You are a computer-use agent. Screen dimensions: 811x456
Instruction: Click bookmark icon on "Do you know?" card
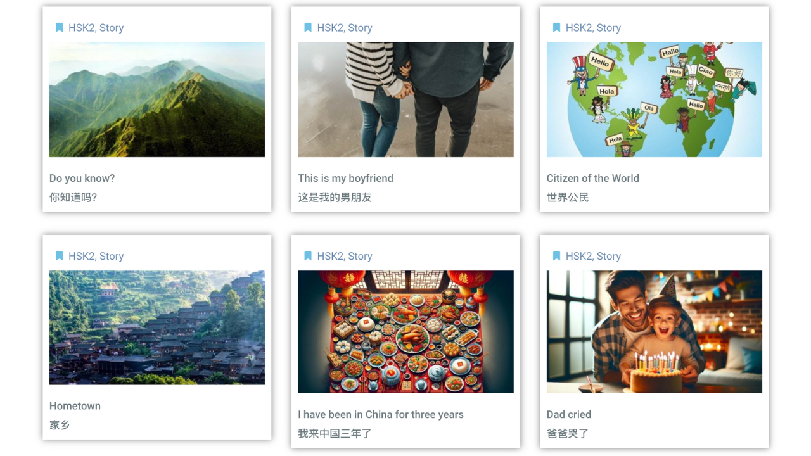point(59,28)
